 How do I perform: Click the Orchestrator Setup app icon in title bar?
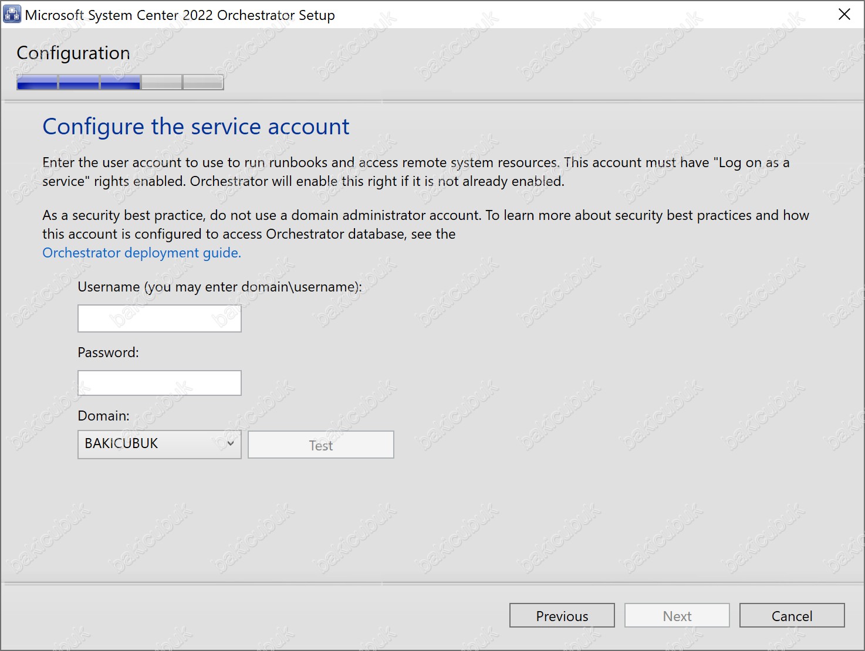(12, 14)
